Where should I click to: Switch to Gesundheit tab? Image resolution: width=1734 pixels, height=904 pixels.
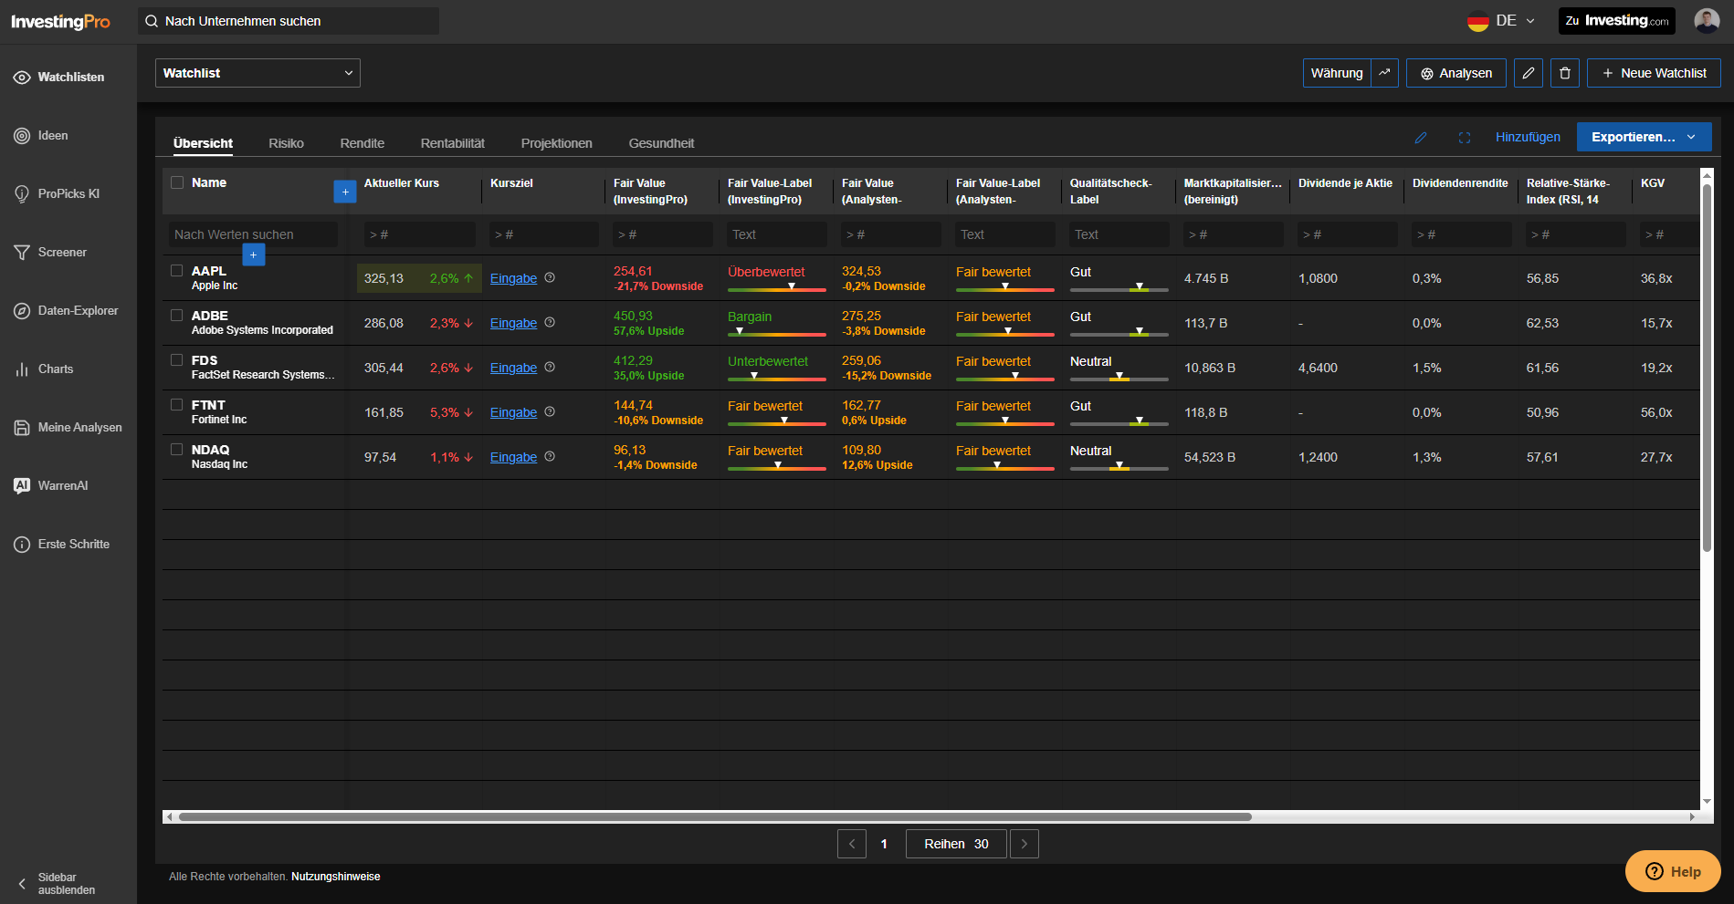pos(661,143)
